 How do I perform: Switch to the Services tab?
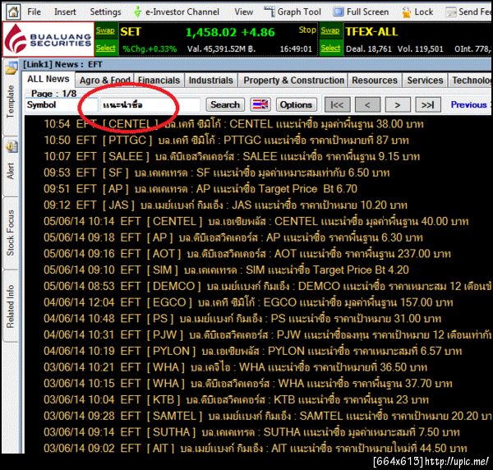point(425,81)
